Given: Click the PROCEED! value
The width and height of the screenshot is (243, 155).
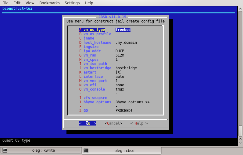Looking at the screenshot, I should tap(124, 111).
